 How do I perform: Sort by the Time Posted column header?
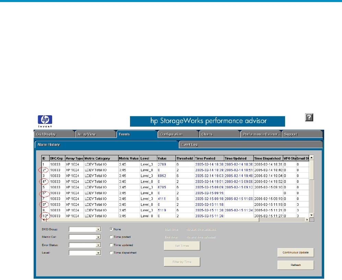pos(209,159)
